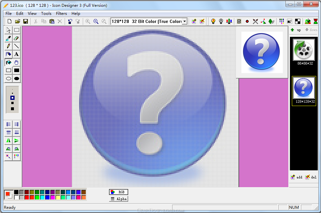The width and height of the screenshot is (321, 213).
Task: Zoom in on the canvas
Action: (88, 21)
